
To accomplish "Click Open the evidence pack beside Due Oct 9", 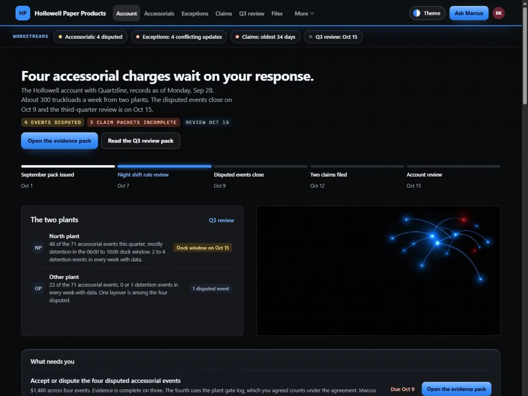I will pos(456,389).
